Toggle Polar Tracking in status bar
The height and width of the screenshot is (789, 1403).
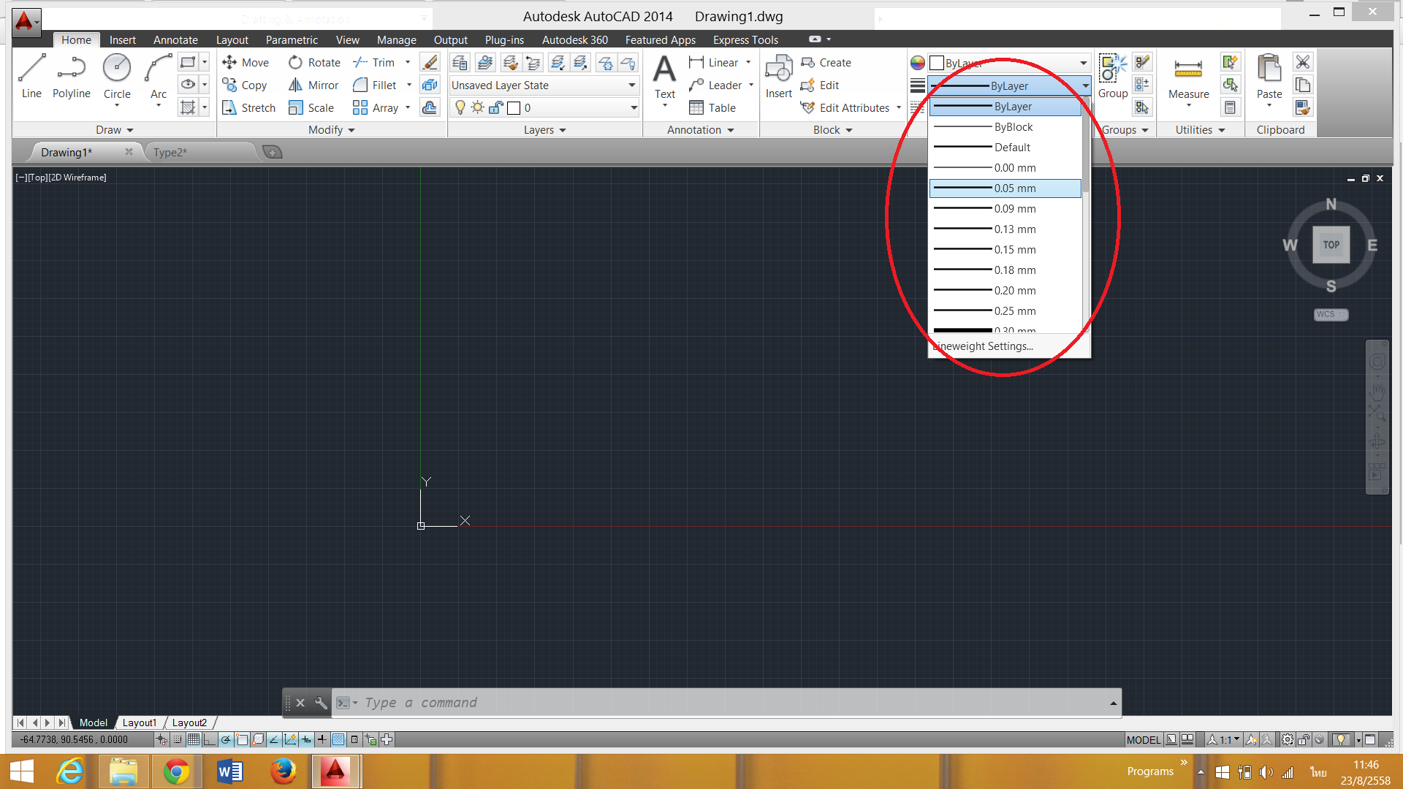(226, 739)
